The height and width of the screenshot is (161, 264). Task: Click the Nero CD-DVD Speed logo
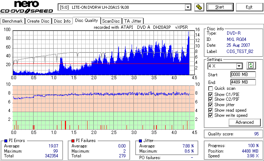27,7
